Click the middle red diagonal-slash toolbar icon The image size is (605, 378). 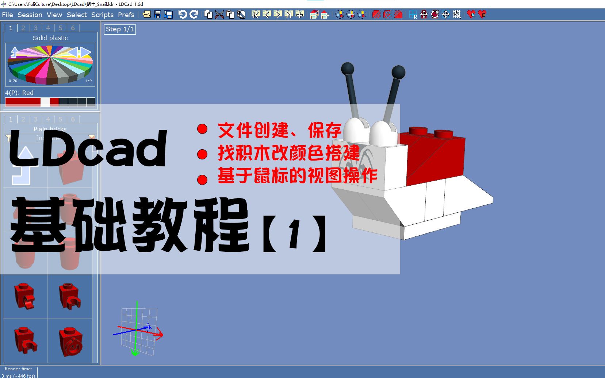tap(387, 14)
